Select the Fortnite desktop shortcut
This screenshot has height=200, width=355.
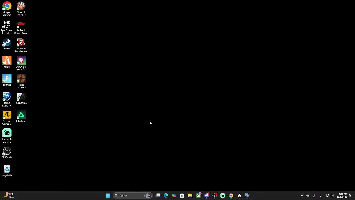7,80
